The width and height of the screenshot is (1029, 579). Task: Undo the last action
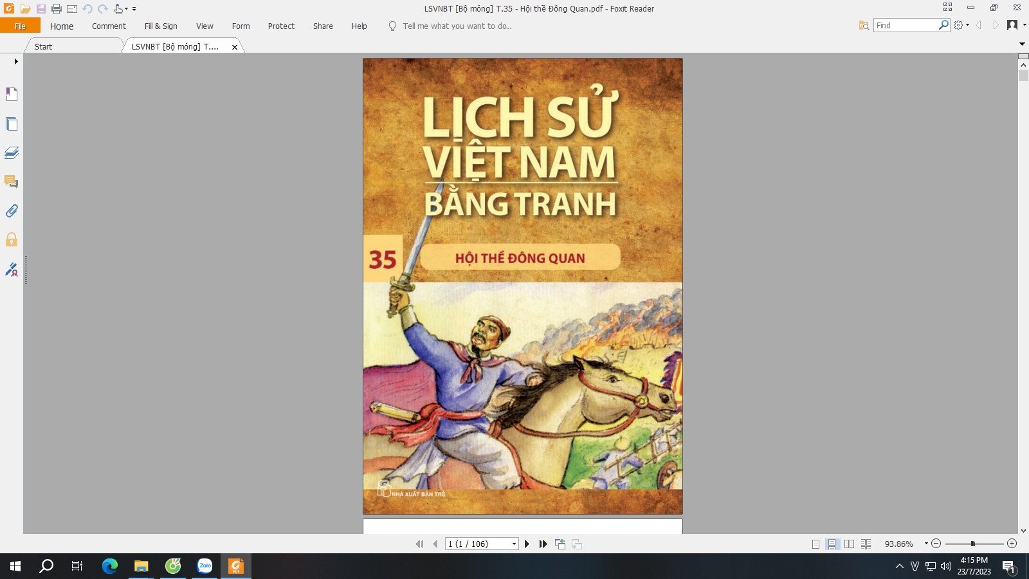pyautogui.click(x=87, y=9)
